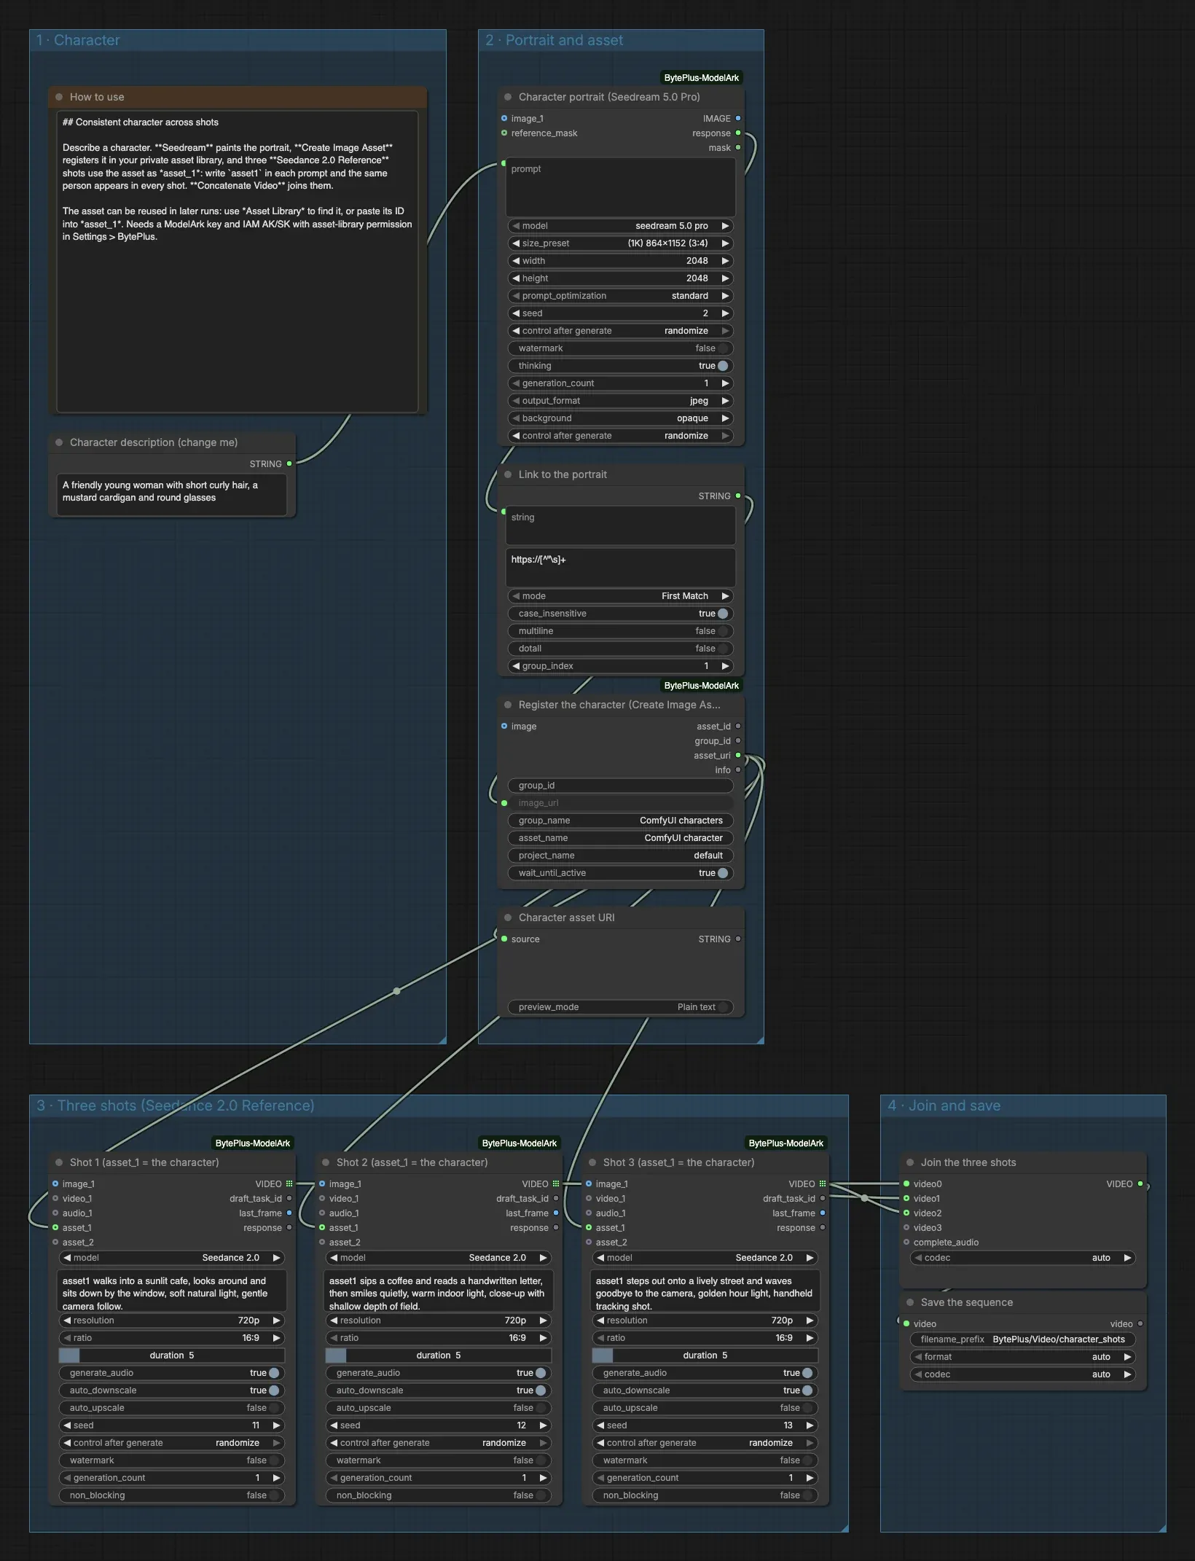Viewport: 1195px width, 1561px height.
Task: Click the Join the three shots collapse dot
Action: (910, 1162)
